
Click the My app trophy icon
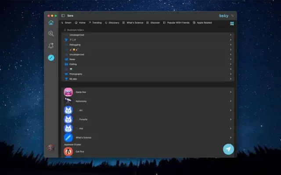click(x=66, y=79)
